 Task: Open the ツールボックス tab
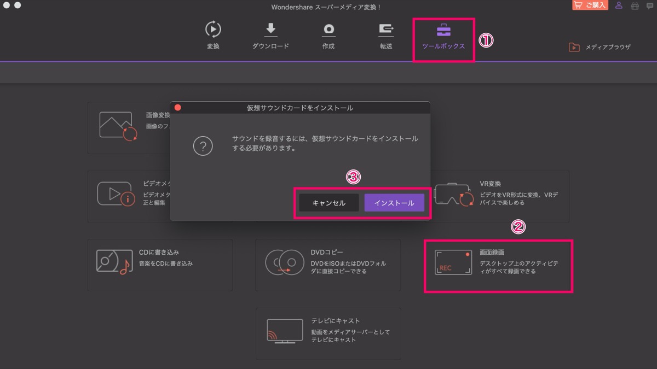443,35
